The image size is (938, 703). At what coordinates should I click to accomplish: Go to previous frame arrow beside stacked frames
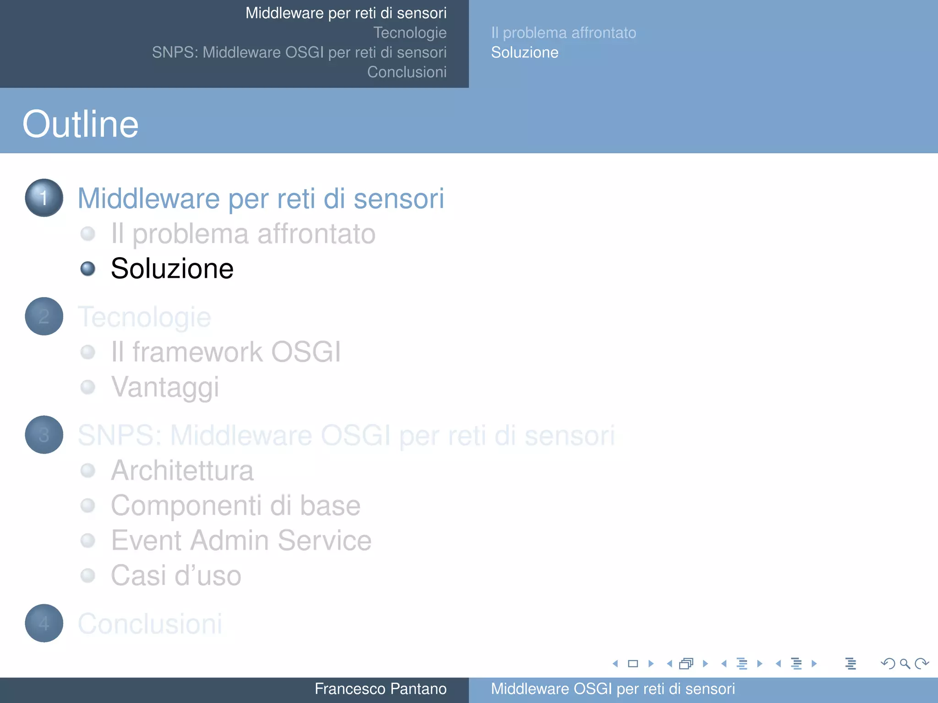pos(670,664)
